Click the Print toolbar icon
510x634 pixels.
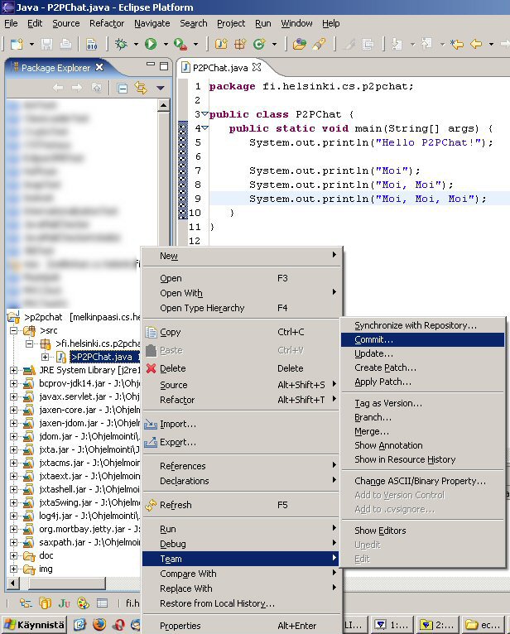point(65,44)
